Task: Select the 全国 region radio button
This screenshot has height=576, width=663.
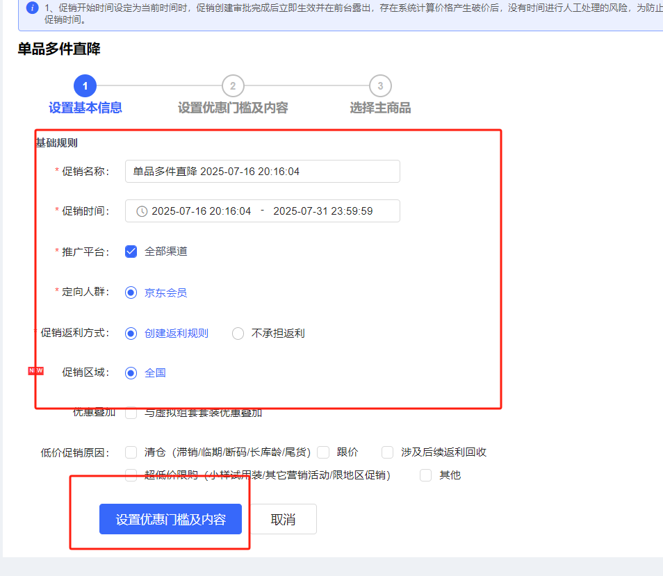Action: pos(131,373)
